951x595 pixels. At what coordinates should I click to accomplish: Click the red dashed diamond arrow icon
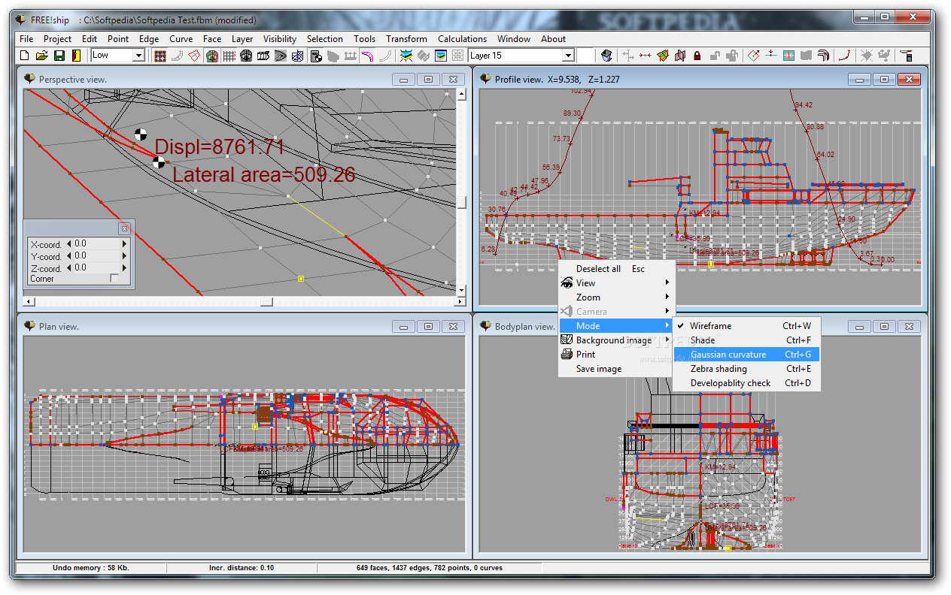754,56
